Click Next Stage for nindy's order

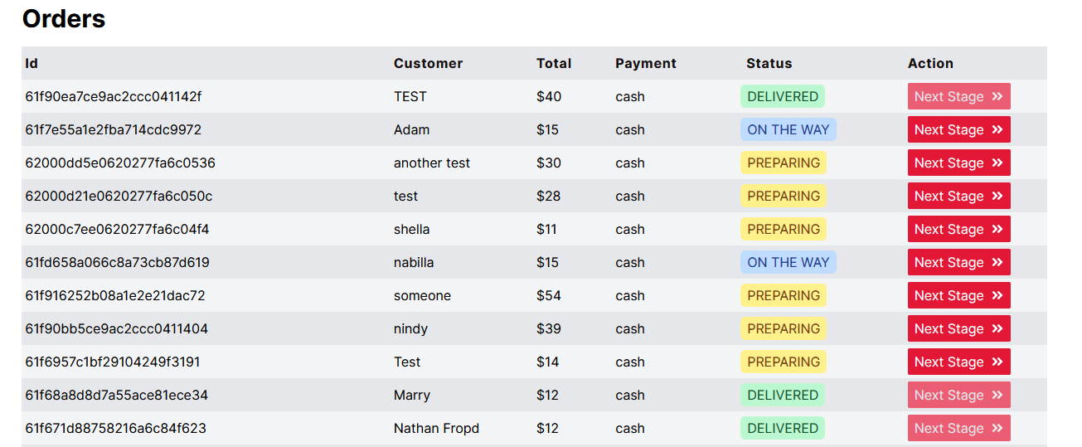pyautogui.click(x=958, y=328)
